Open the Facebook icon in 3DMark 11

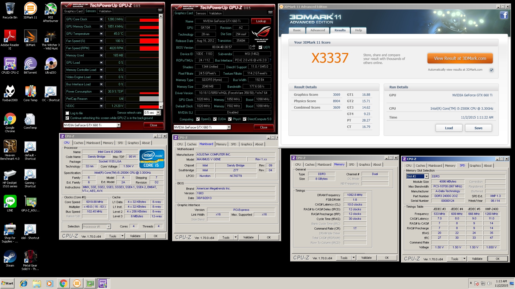click(504, 15)
